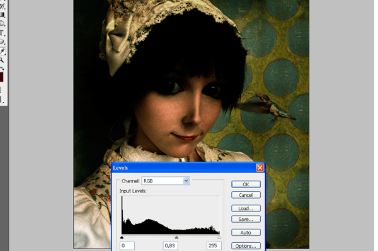Focus the highlight input field showing 255
Viewport: 378px width, 251px height.
point(214,246)
